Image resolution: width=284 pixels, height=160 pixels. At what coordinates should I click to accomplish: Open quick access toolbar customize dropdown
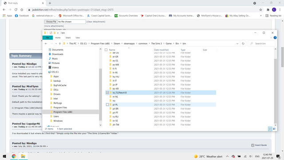[58, 33]
